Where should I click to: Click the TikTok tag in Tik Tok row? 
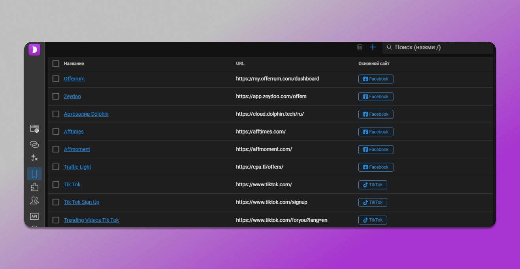coord(373,185)
